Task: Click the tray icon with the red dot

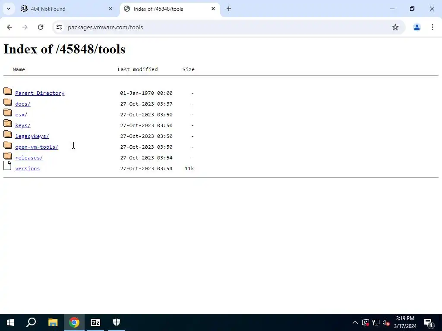Action: (x=365, y=322)
